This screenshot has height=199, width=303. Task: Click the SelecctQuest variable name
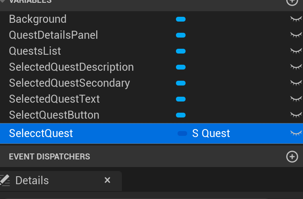[x=41, y=133]
